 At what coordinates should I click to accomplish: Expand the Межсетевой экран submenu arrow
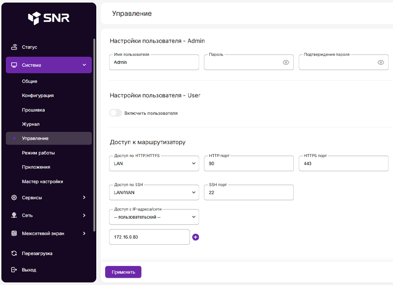pyautogui.click(x=84, y=233)
